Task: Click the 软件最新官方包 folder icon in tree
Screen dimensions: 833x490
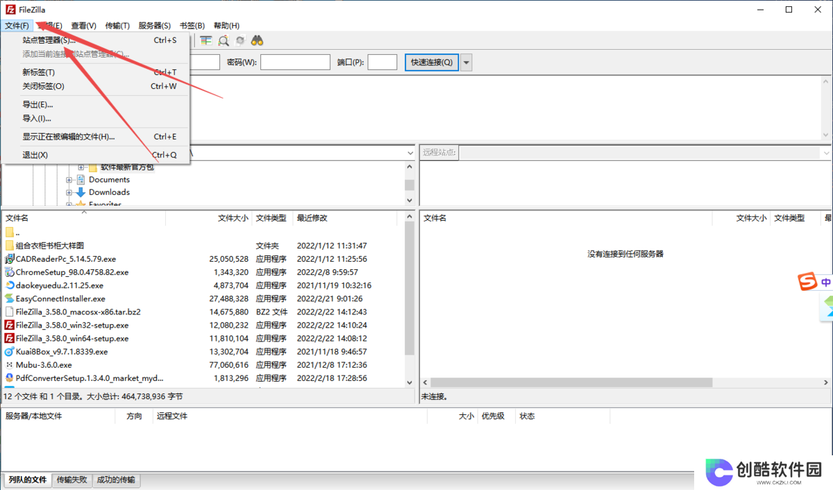Action: [92, 167]
